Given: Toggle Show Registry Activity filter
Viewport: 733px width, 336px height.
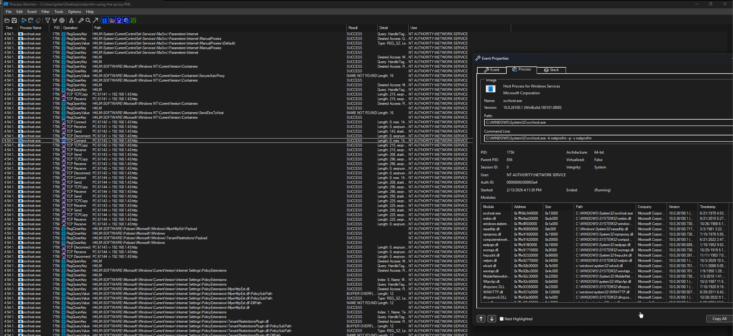Looking at the screenshot, I should [x=105, y=20].
